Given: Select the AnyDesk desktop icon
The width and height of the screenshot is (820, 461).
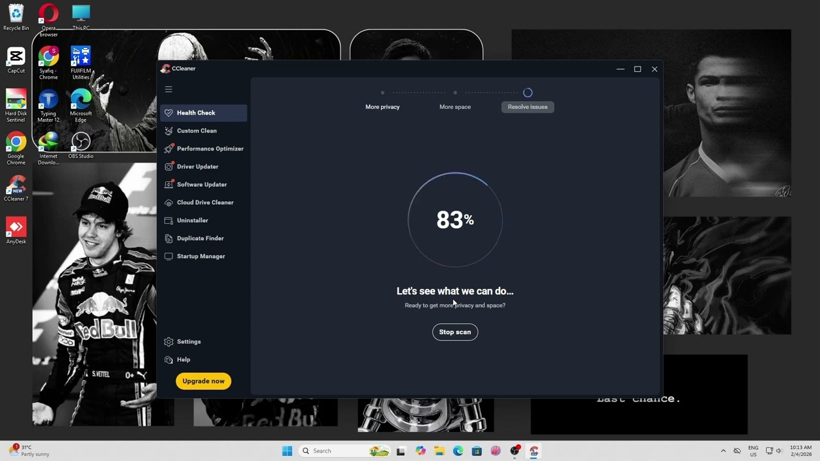Looking at the screenshot, I should pyautogui.click(x=16, y=231).
